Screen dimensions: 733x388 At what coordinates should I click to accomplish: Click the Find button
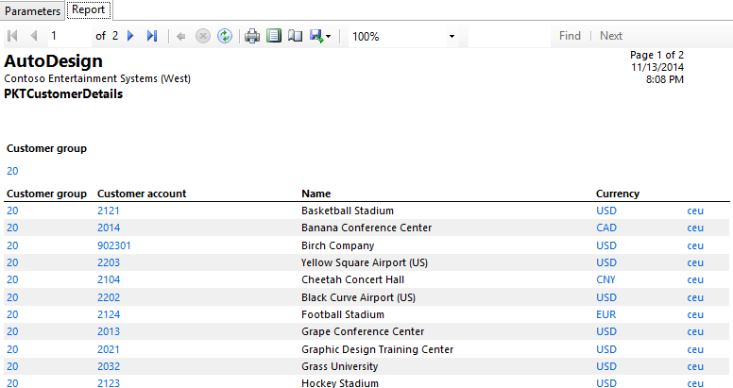pyautogui.click(x=570, y=36)
